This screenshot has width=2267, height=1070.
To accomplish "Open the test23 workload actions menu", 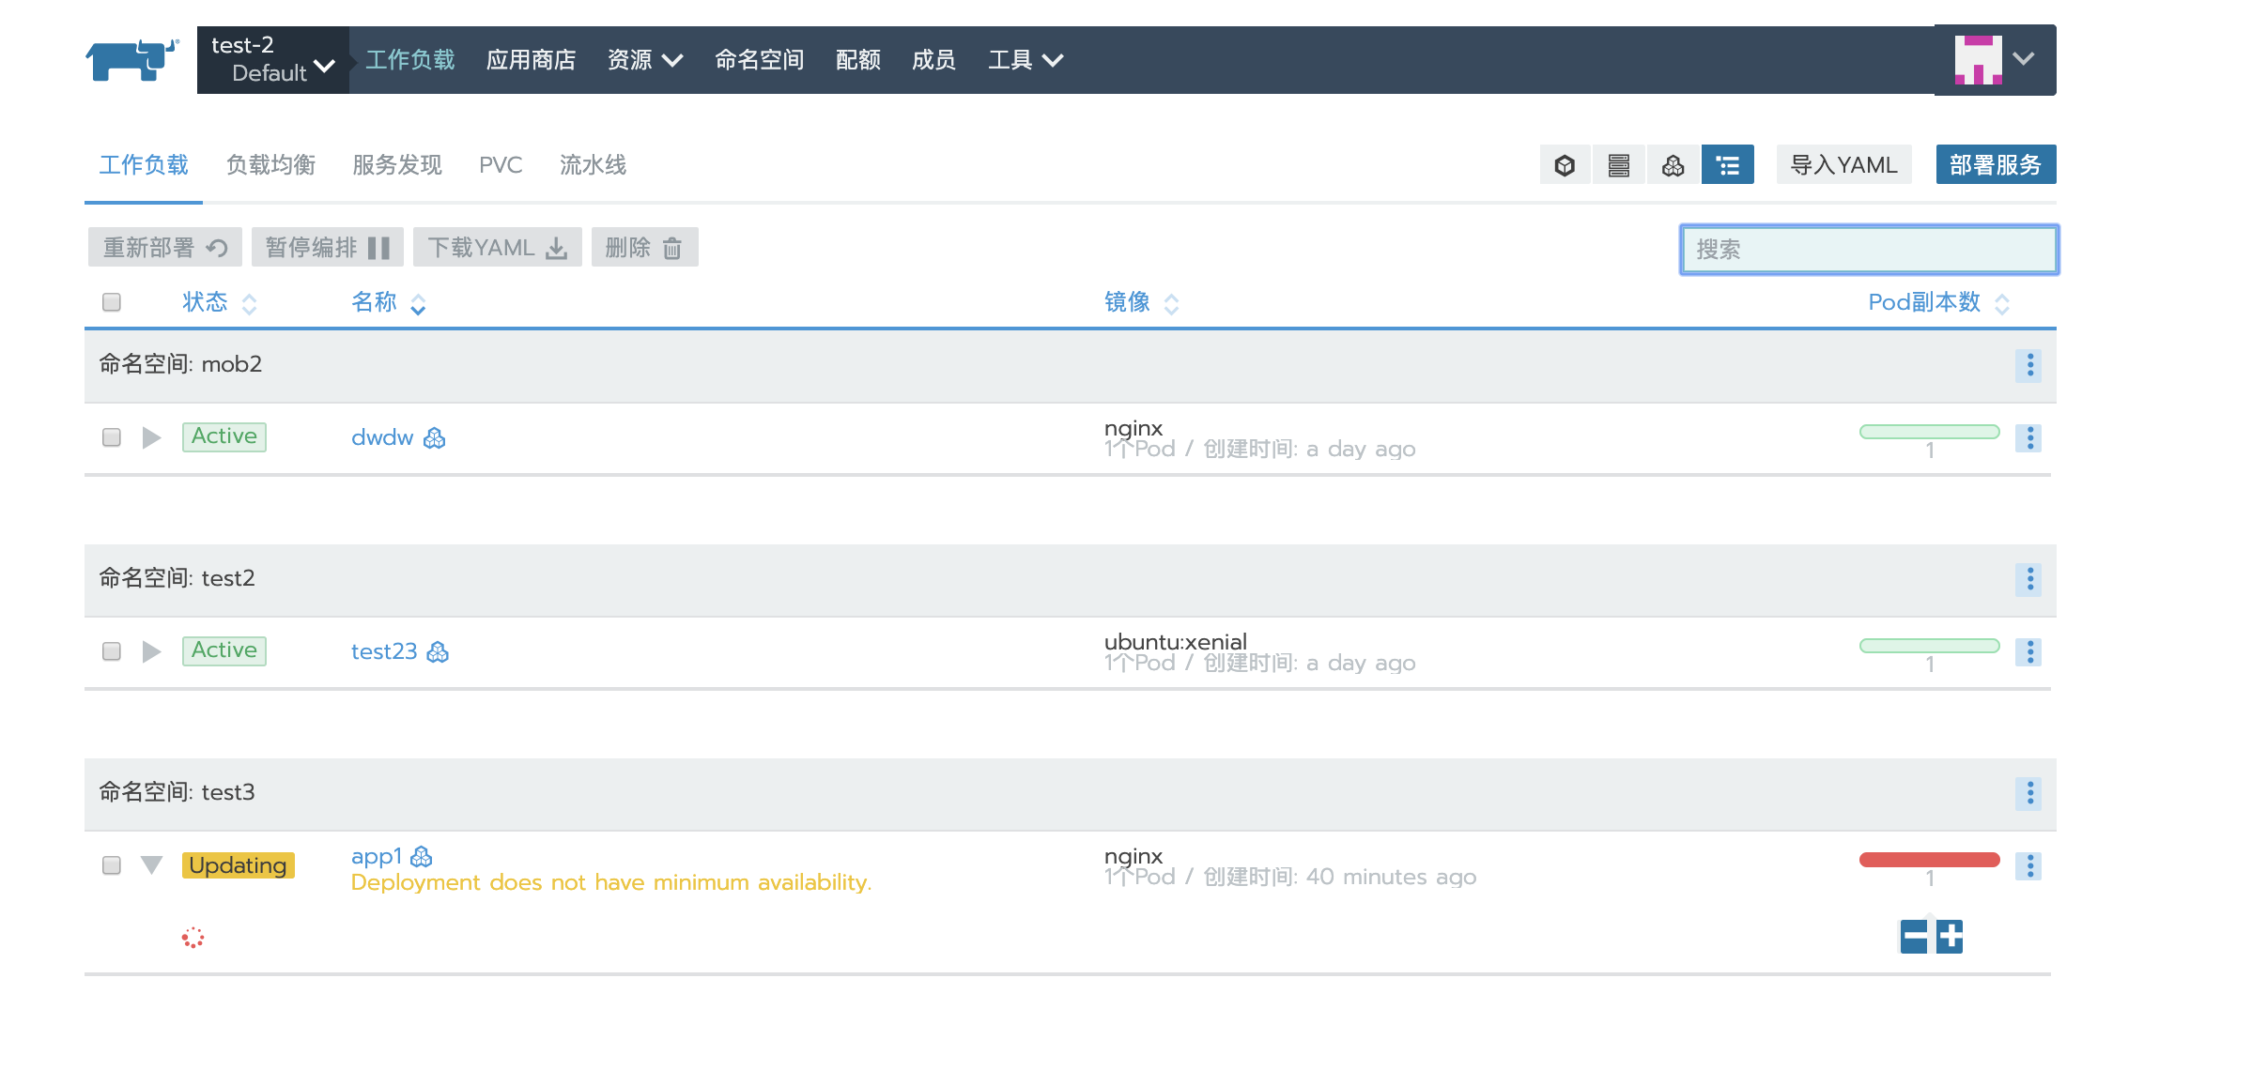I will click(2029, 651).
